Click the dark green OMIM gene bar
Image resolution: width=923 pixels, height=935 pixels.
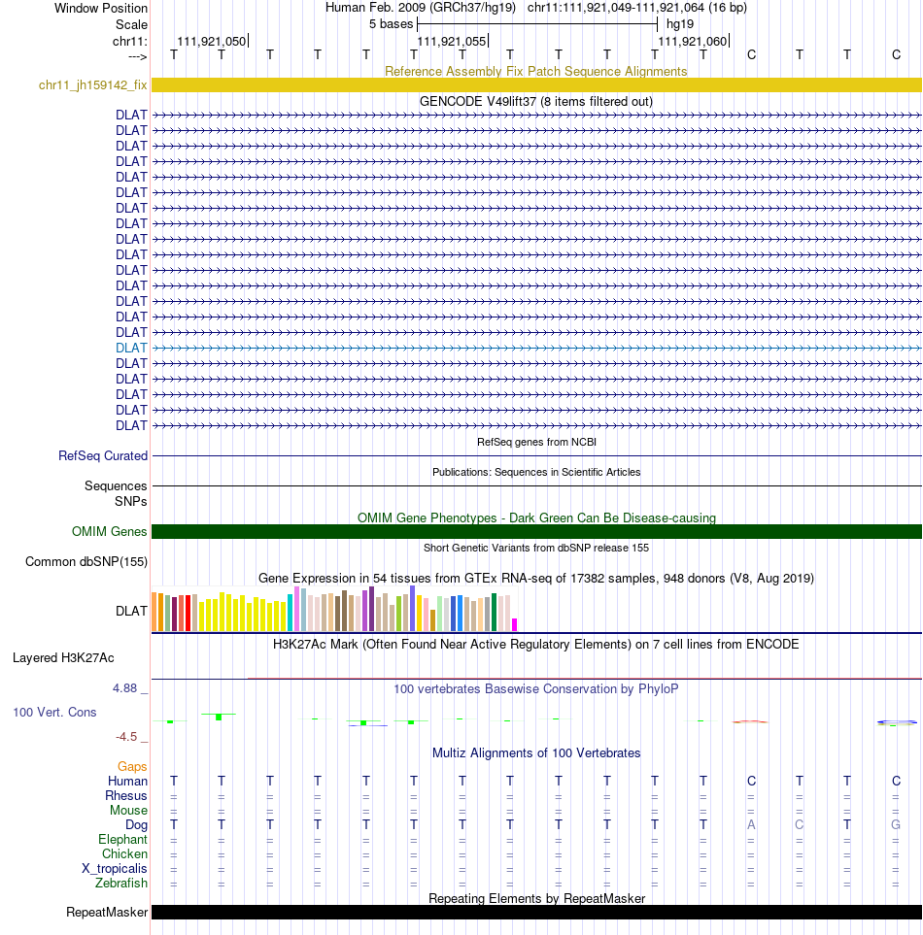tap(536, 531)
